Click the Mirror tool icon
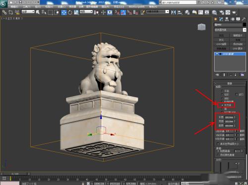248x185 pixels. pyautogui.click(x=173, y=12)
